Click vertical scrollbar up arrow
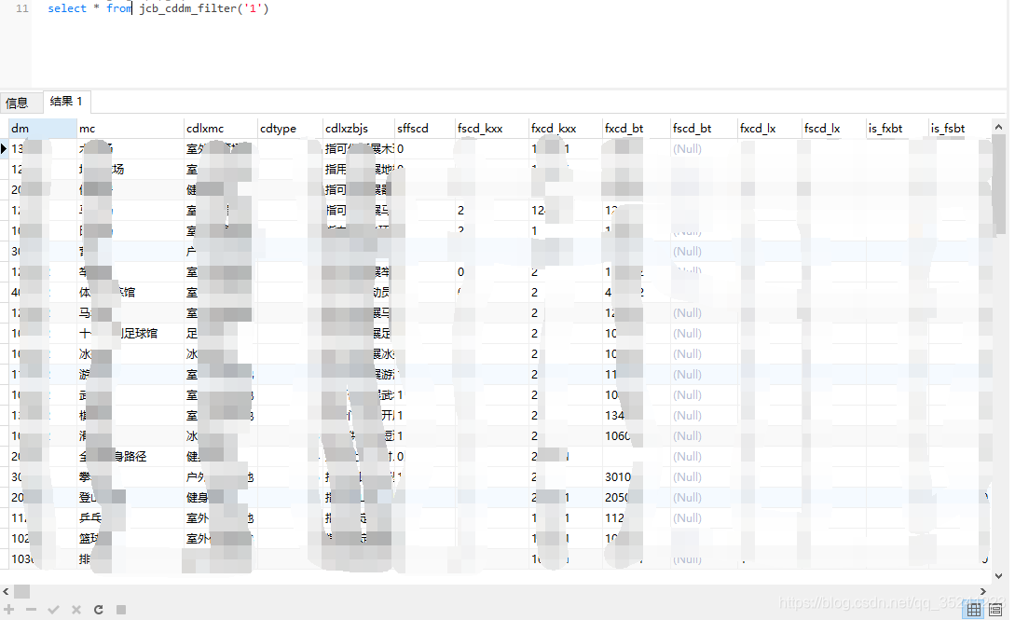This screenshot has height=620, width=1015. click(x=998, y=128)
